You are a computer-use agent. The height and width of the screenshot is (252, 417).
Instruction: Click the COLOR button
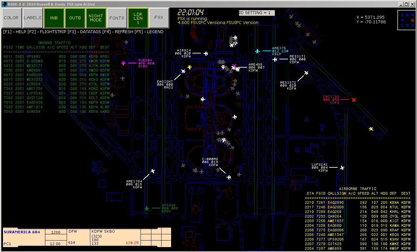[11, 18]
